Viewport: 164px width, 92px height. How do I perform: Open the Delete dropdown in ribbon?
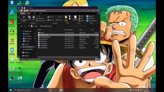(x=59, y=17)
